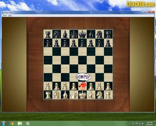156x126 pixels.
Task: Select the white pawn on h2
Action: (x=108, y=86)
